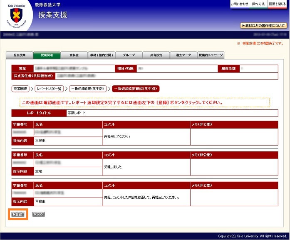Switch to the 過去データ tab
290x240 pixels.
(183, 55)
